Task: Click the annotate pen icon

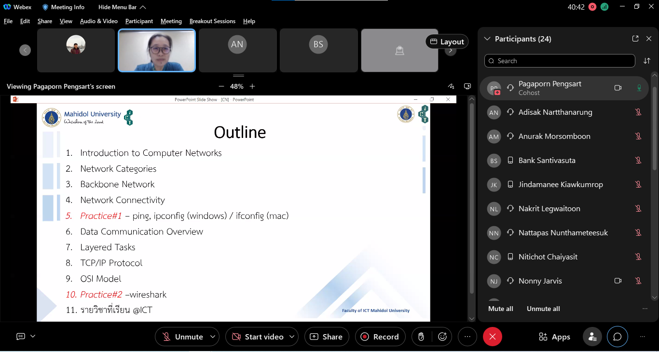Action: [x=451, y=86]
